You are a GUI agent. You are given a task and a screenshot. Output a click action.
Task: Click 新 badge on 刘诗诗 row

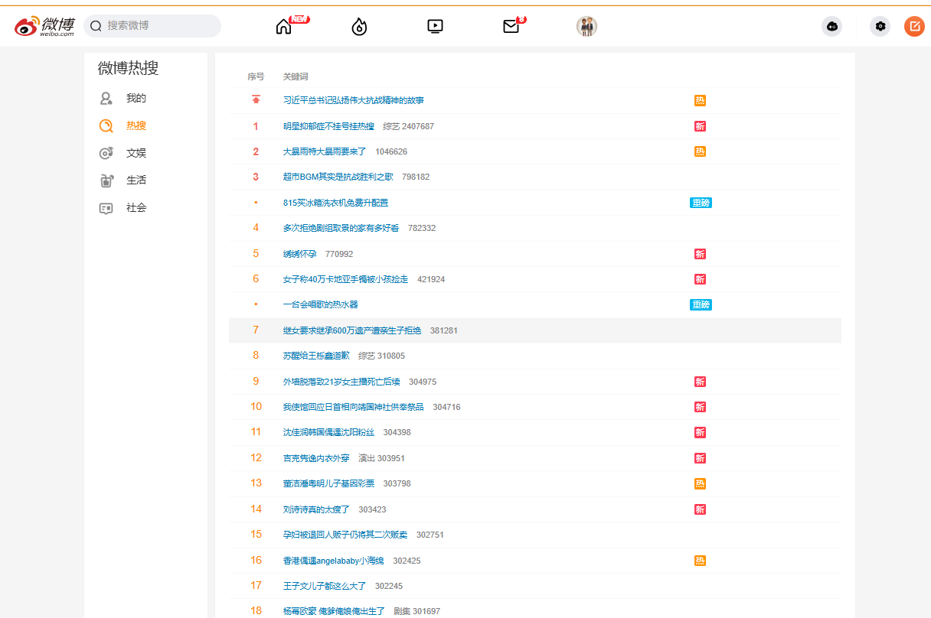pyautogui.click(x=700, y=509)
